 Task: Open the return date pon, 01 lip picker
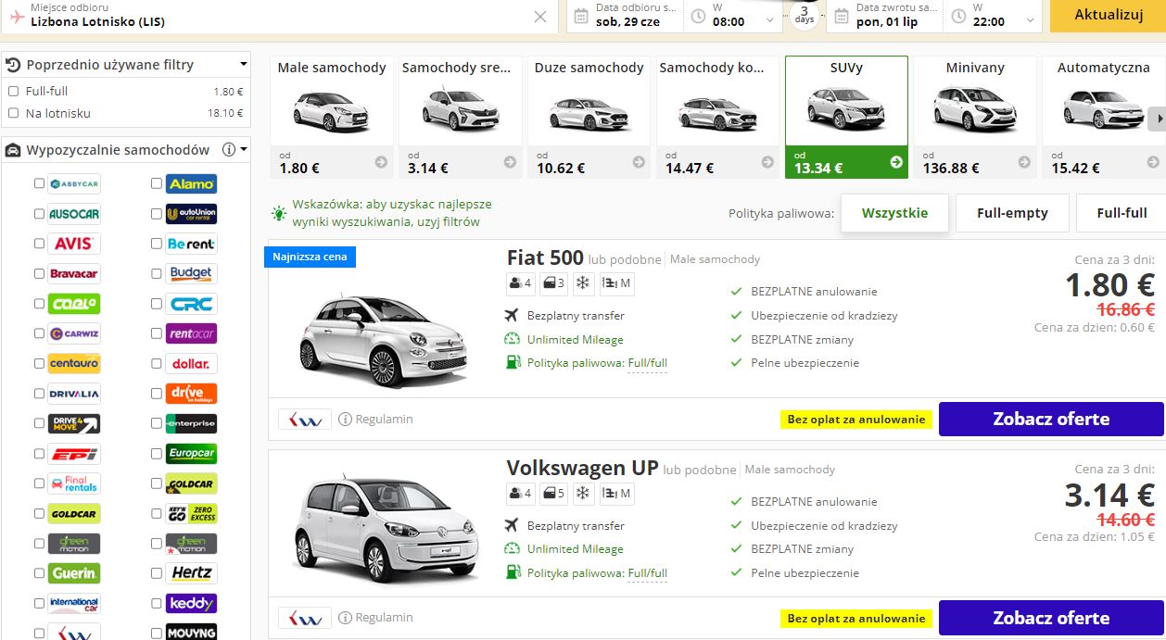coord(885,16)
